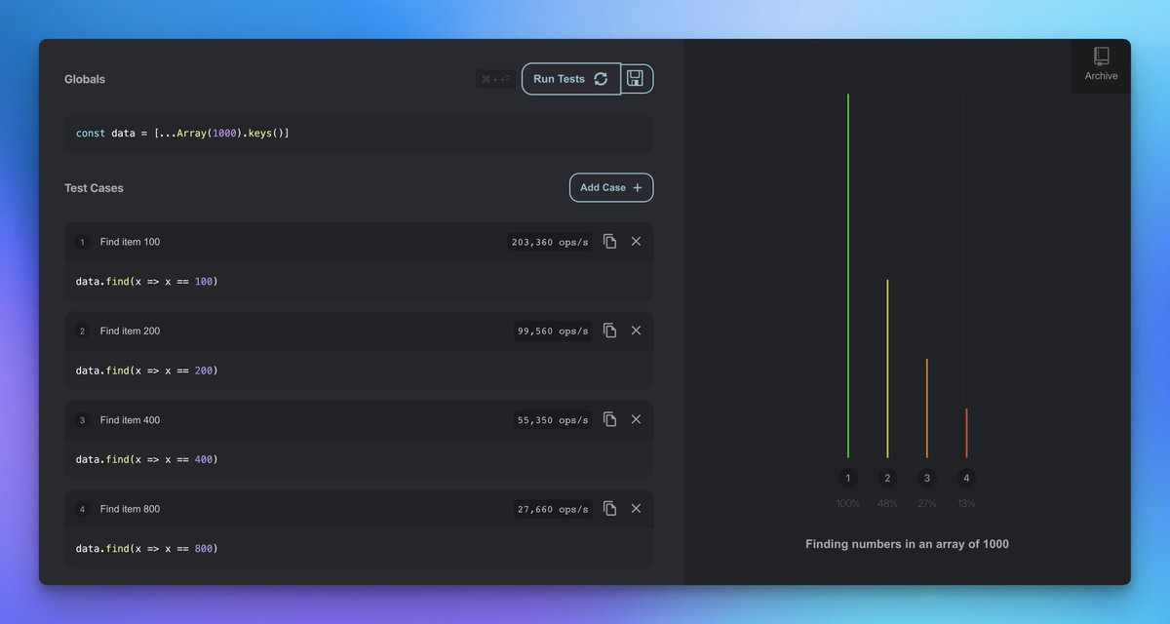The width and height of the screenshot is (1170, 624).
Task: Click the '55,350 ops/s' result
Action: [553, 420]
